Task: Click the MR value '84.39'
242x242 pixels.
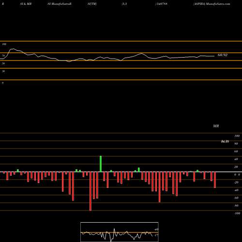Action: pyautogui.click(x=225, y=141)
